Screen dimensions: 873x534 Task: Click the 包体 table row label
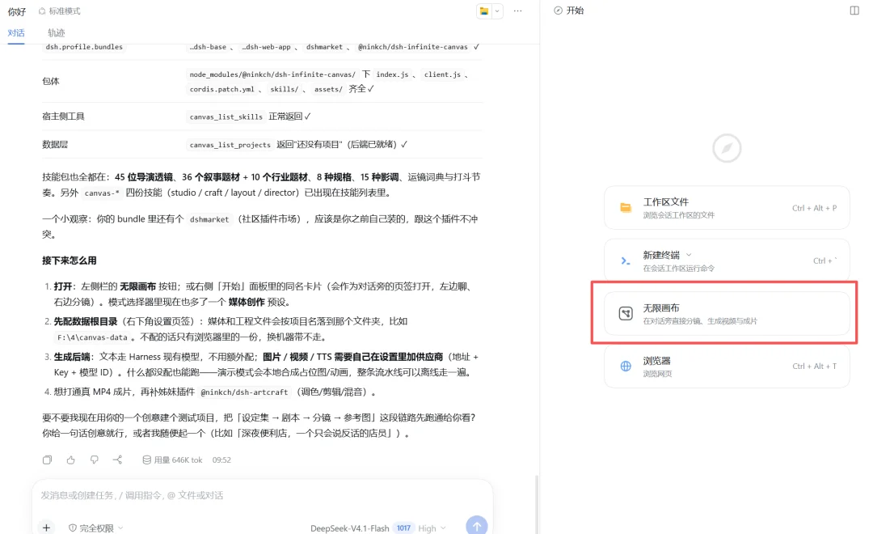51,82
